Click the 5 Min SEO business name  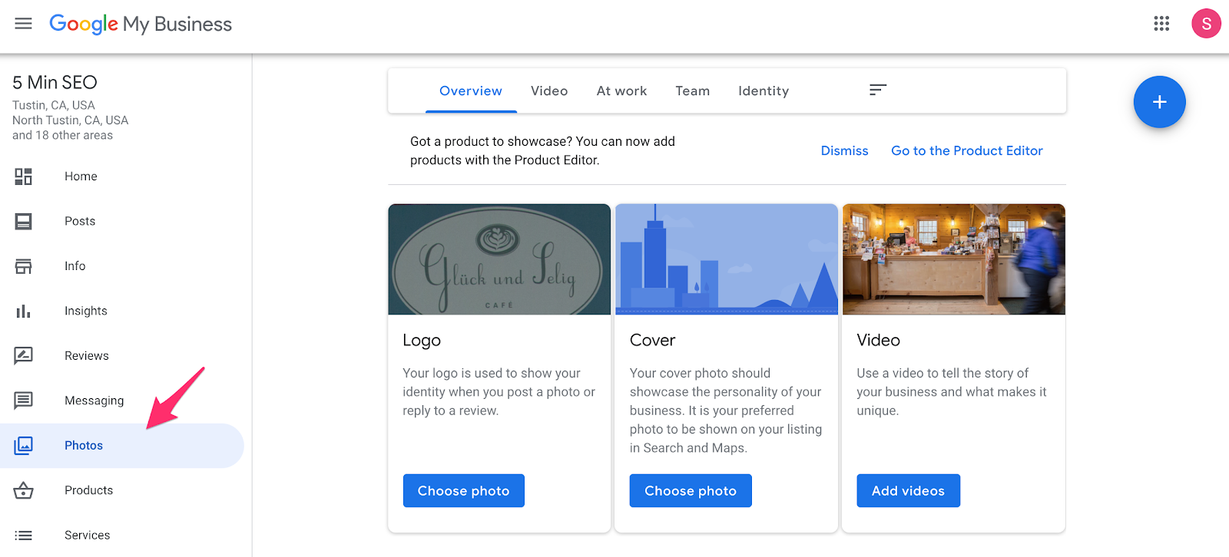pyautogui.click(x=55, y=82)
